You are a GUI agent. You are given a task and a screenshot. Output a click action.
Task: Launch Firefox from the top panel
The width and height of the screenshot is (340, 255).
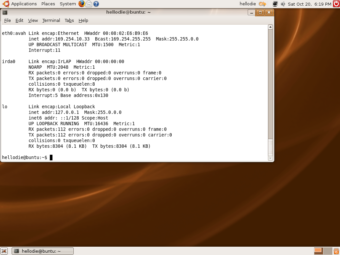[x=82, y=4]
